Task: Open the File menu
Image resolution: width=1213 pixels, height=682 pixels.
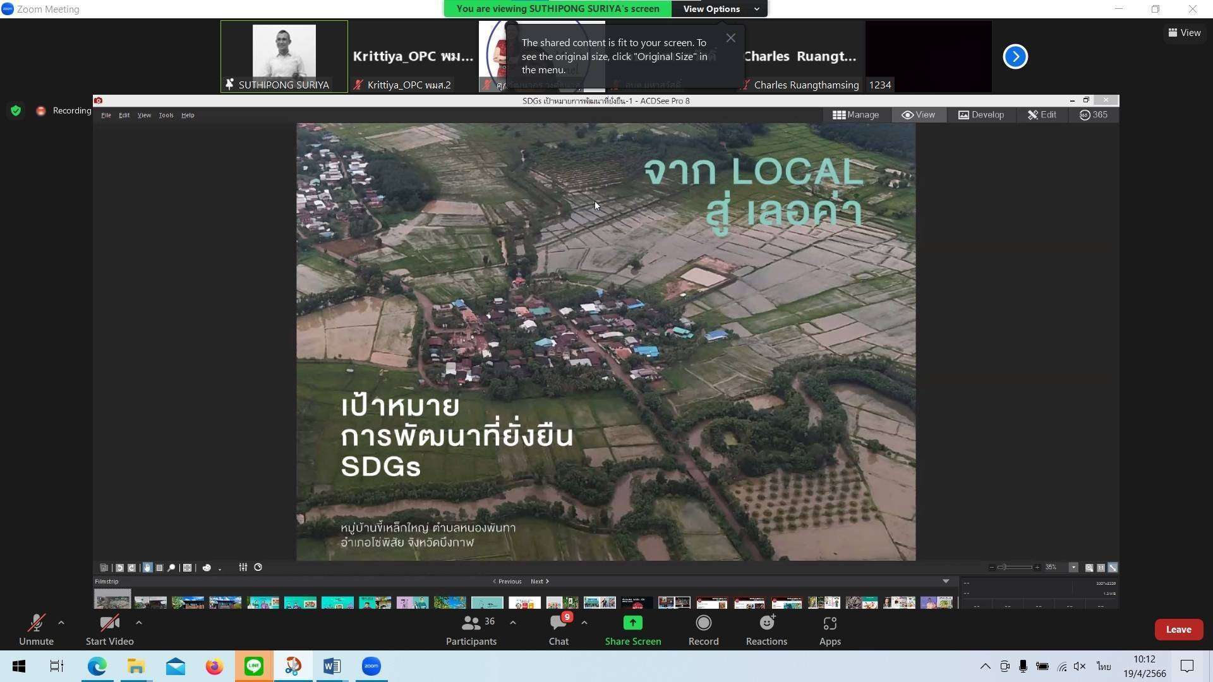Action: 106,115
